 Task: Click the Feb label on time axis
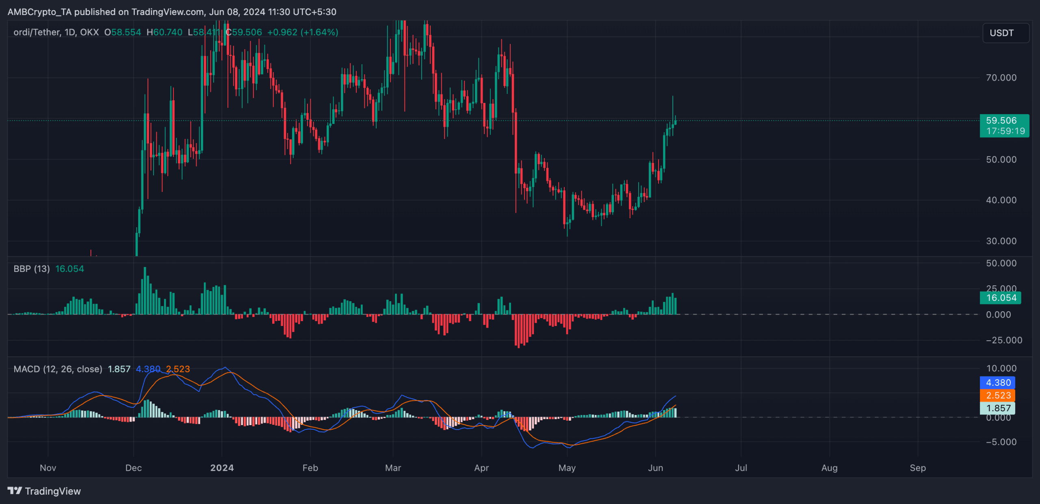click(310, 468)
